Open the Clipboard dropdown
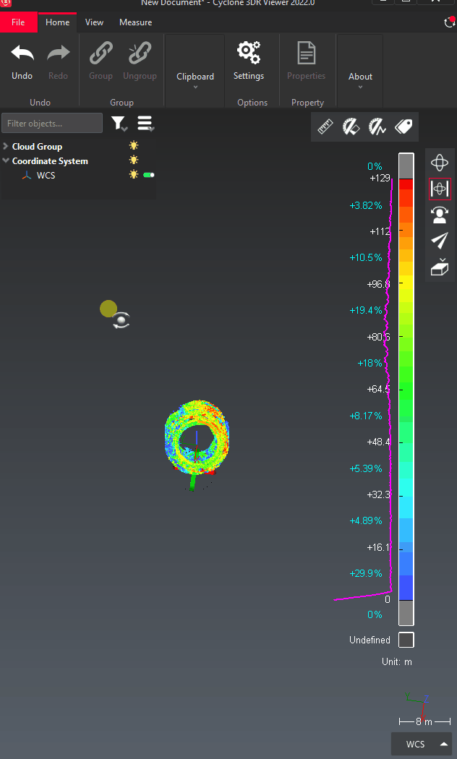This screenshot has height=759, width=457. 195,80
